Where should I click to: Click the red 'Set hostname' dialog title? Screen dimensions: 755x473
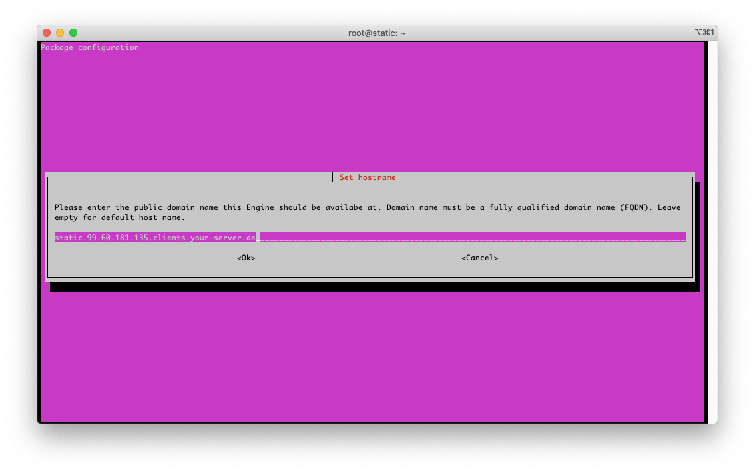coord(367,177)
